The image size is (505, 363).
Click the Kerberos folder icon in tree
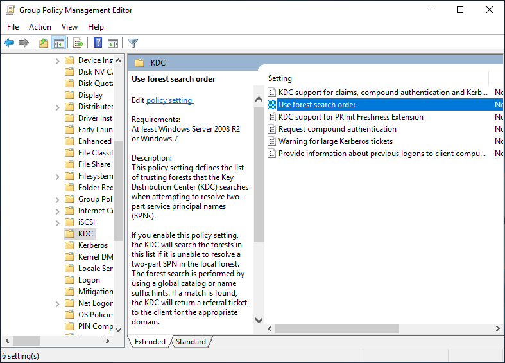[x=69, y=245]
